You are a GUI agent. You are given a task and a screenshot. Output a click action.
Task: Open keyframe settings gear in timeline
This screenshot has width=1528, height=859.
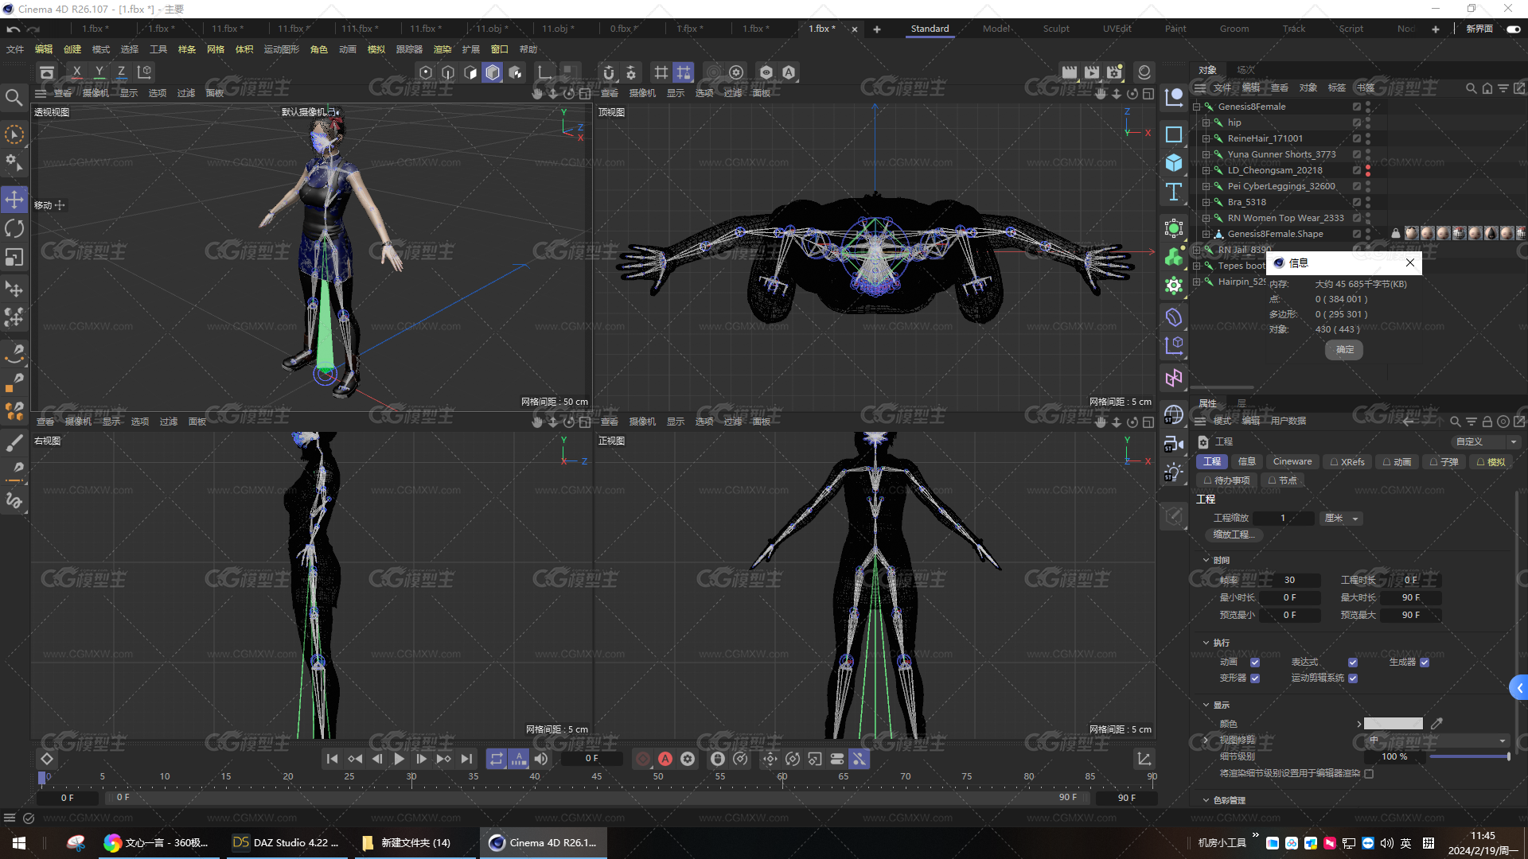tap(688, 759)
